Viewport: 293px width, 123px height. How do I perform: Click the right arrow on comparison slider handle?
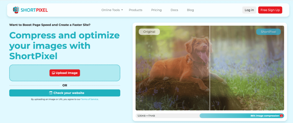[212, 68]
